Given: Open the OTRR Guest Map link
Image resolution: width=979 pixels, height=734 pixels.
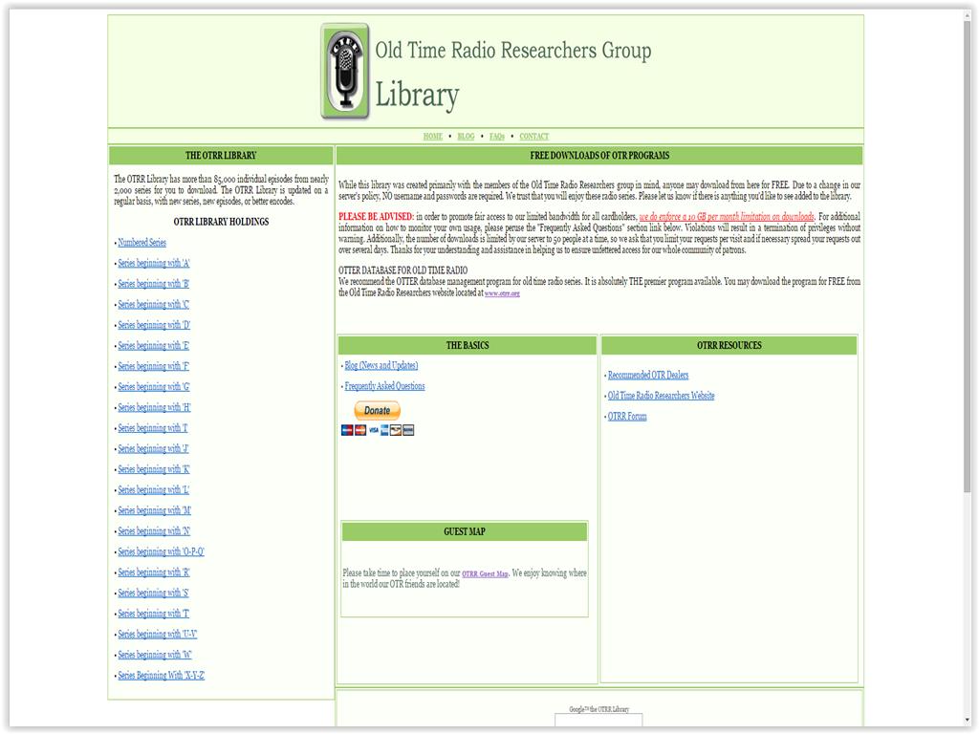Looking at the screenshot, I should (485, 573).
